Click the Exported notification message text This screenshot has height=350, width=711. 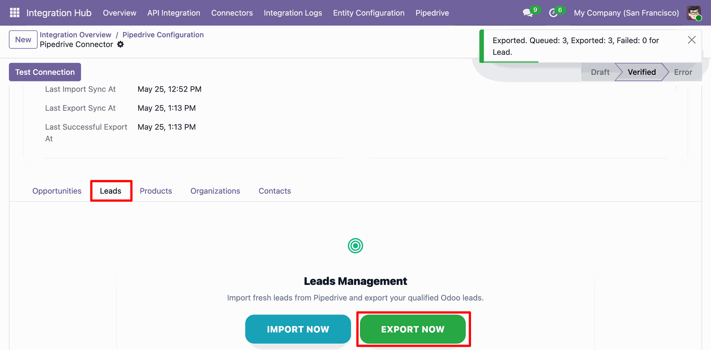575,46
